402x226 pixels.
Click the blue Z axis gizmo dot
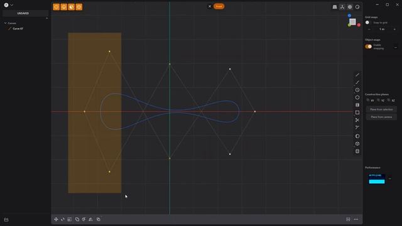(349, 16)
